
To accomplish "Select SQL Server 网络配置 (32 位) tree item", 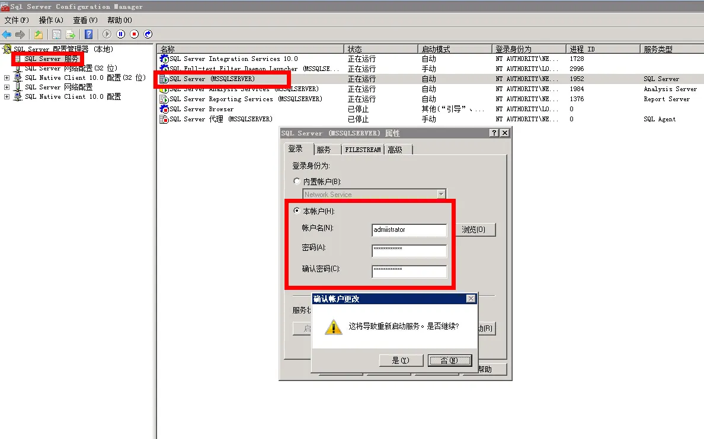I will pyautogui.click(x=71, y=68).
